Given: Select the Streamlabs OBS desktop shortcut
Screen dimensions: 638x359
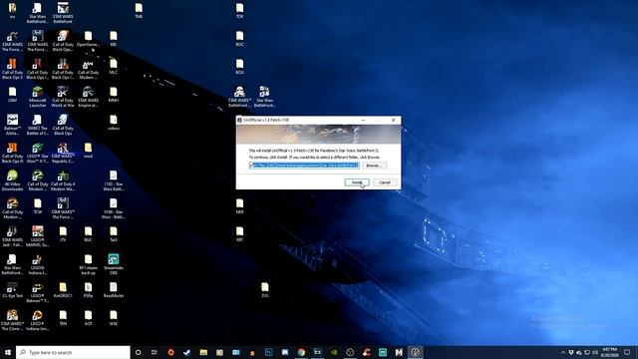Looking at the screenshot, I should coord(113,264).
